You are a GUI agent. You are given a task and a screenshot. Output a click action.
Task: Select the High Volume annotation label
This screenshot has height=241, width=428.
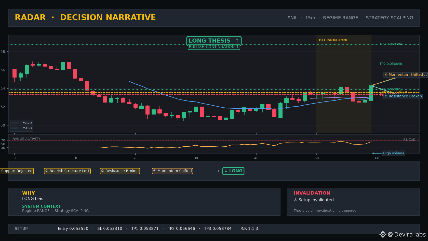394,153
